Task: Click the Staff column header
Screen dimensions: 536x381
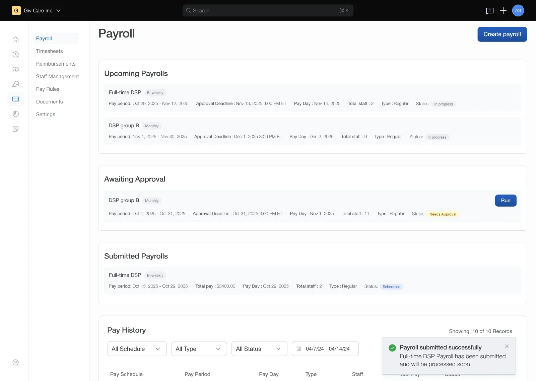Action: (357, 374)
